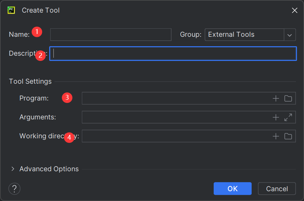The height and width of the screenshot is (201, 304).
Task: Click the red number 1 marker beside Name
Action: pos(37,32)
